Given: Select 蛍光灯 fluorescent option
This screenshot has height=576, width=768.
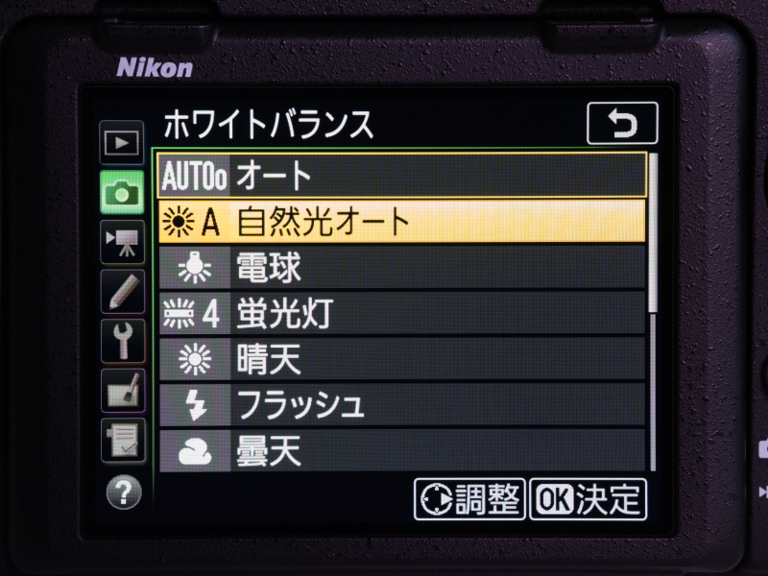Looking at the screenshot, I should tap(402, 314).
